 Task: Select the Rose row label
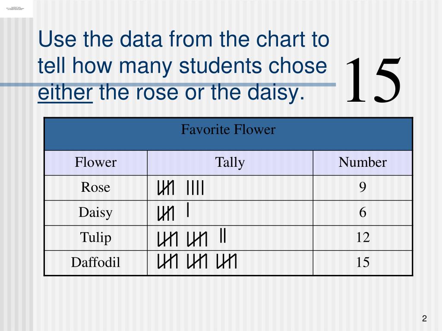[95, 187]
